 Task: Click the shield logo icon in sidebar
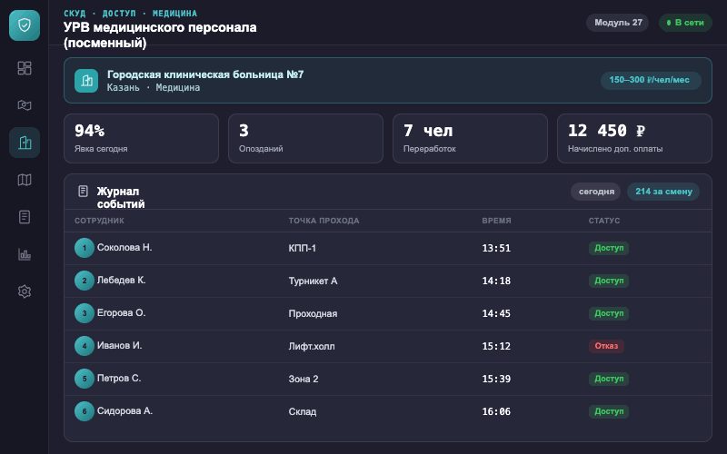click(x=25, y=25)
